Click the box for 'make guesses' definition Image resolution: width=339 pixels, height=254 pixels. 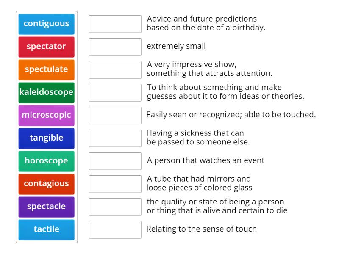coord(115,93)
